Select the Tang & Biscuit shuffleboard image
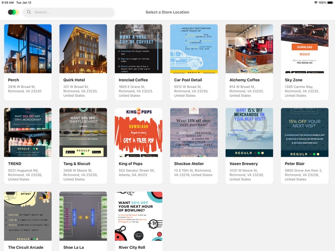 click(x=83, y=133)
